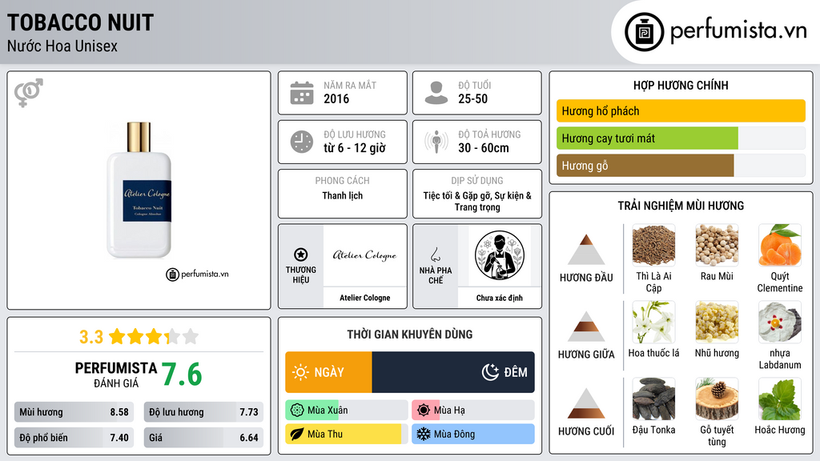Click the star badge icon above Thương hiệu
Screen dimensions: 820x461
(x=301, y=255)
